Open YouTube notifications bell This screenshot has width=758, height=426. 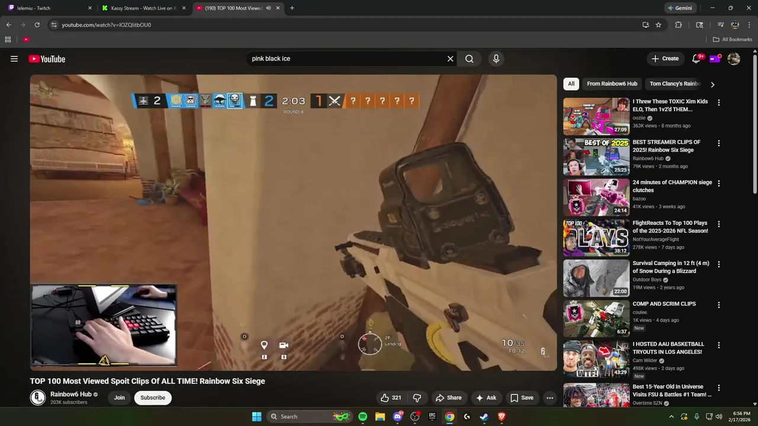[x=696, y=59]
